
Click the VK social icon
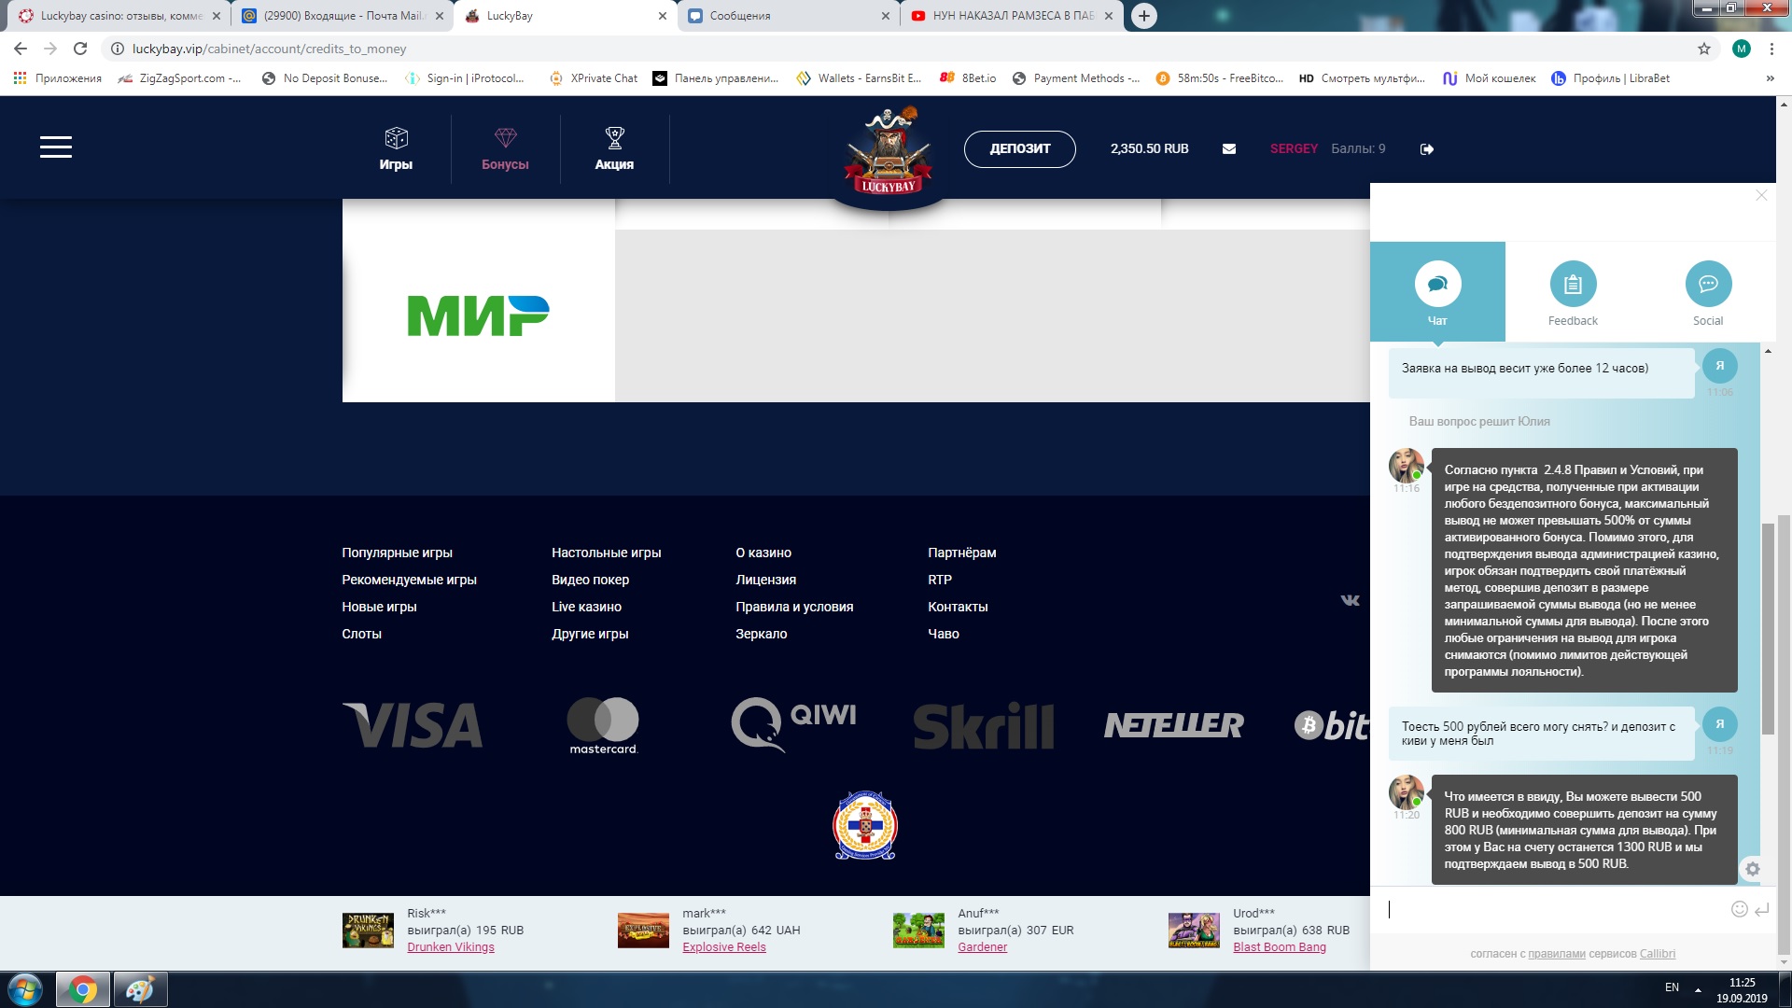pyautogui.click(x=1350, y=600)
